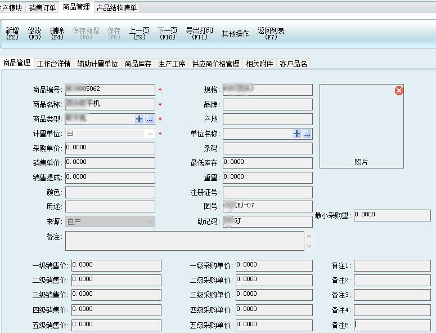This screenshot has height=333, width=436.
Task: Go to next record with 下一页 (F10)
Action: (x=167, y=34)
